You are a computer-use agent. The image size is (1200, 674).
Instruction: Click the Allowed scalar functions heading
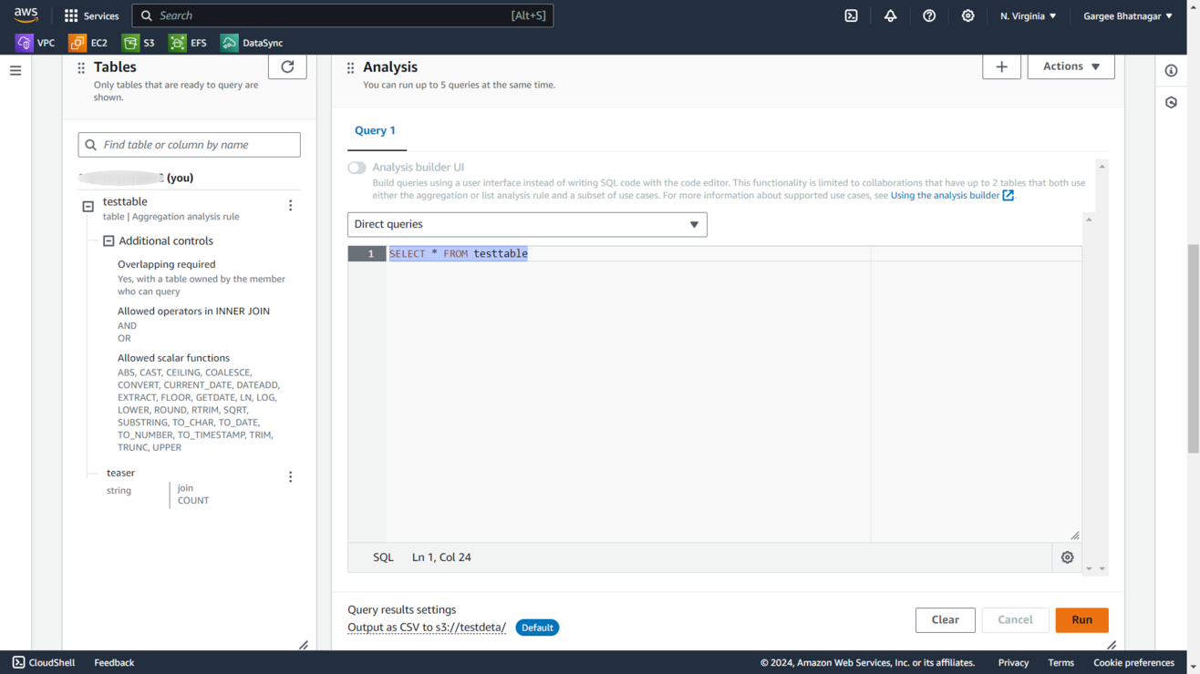[x=173, y=358]
